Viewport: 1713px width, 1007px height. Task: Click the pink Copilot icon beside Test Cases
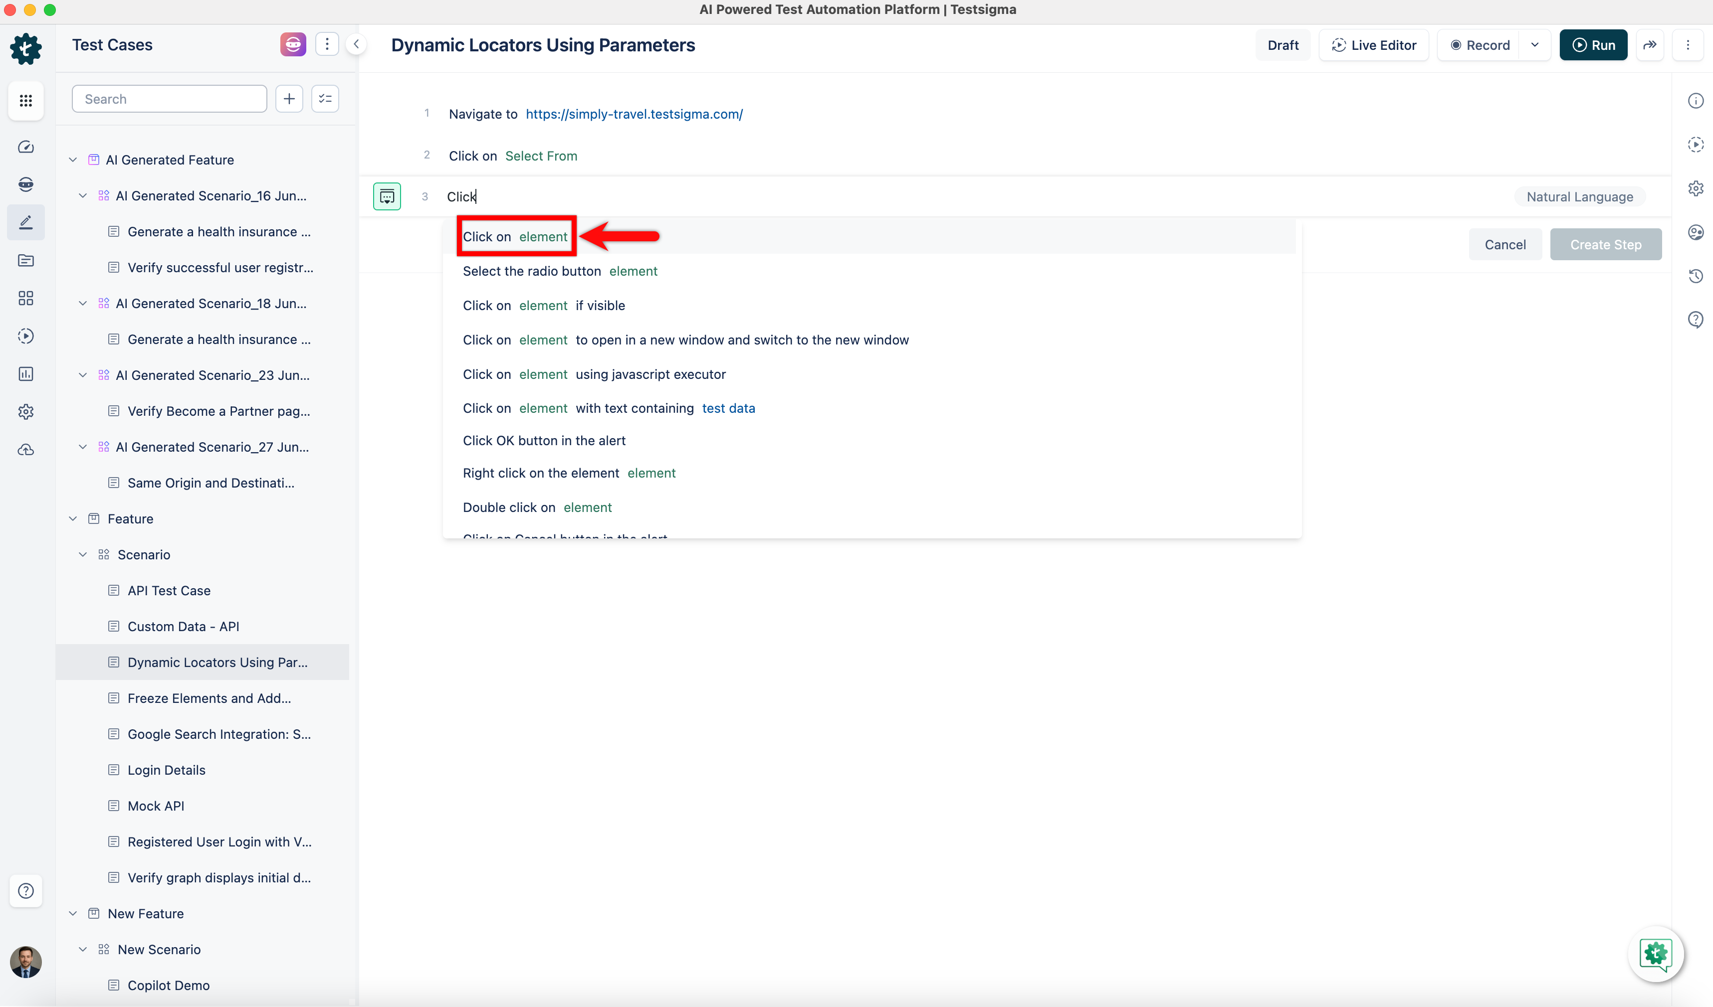coord(292,45)
